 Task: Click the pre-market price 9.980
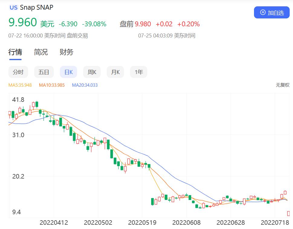click(143, 24)
